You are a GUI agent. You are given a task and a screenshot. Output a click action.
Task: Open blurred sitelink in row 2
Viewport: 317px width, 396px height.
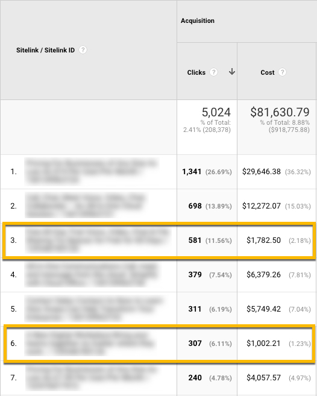[86, 206]
